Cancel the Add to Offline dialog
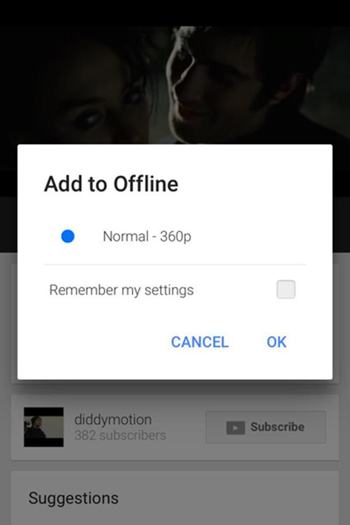Viewport: 350px width, 525px height. pyautogui.click(x=199, y=342)
